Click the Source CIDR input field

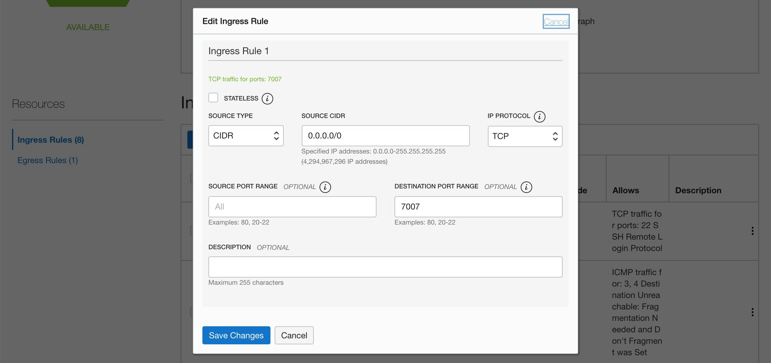385,136
